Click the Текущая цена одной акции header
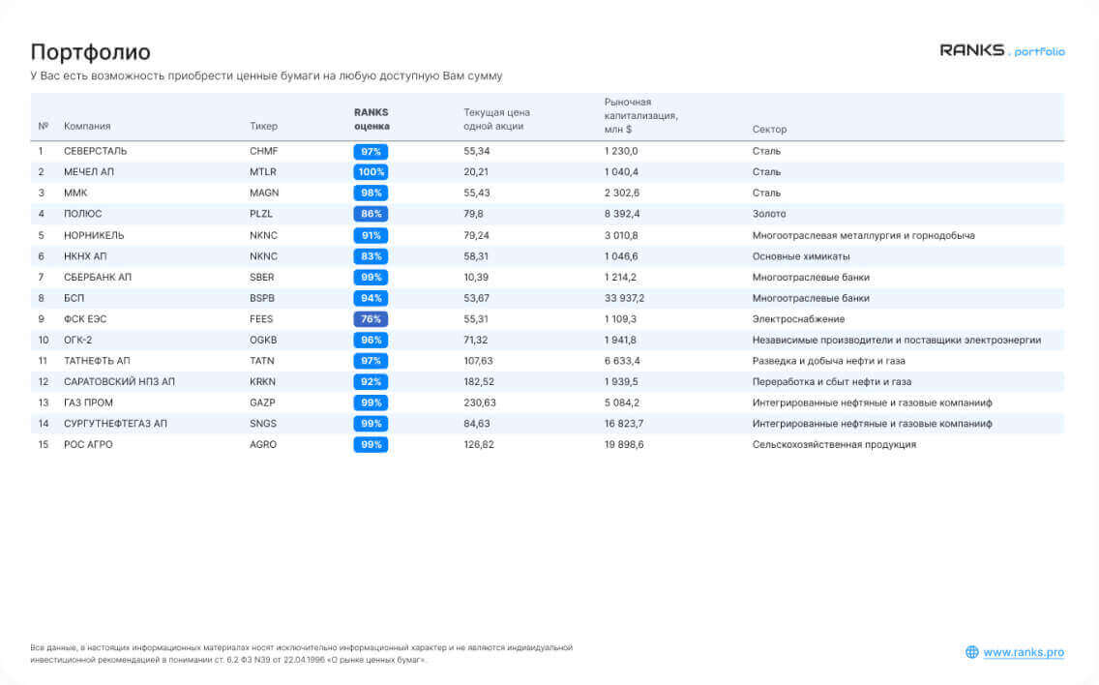 point(496,119)
